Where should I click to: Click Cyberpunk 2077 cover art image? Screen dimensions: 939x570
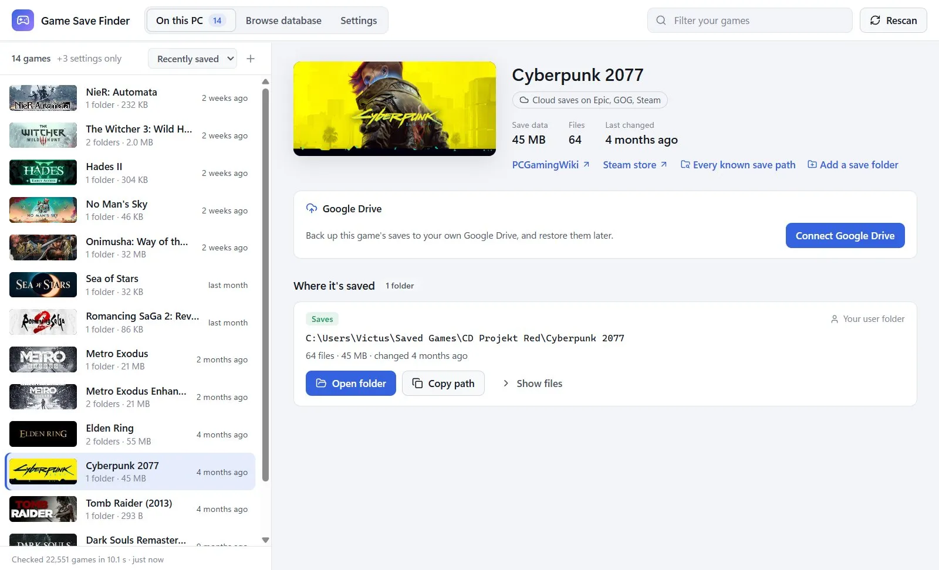click(x=394, y=108)
